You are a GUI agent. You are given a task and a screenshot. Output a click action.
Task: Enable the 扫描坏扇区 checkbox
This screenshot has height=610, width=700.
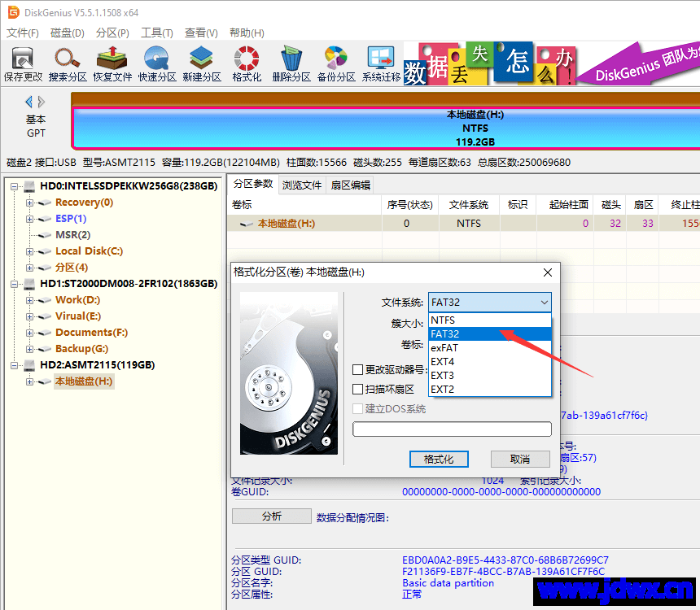357,389
